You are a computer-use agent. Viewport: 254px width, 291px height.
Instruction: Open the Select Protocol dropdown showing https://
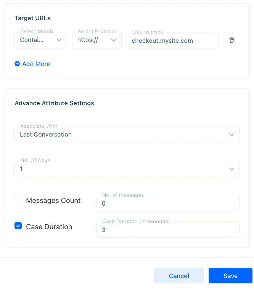pyautogui.click(x=97, y=40)
